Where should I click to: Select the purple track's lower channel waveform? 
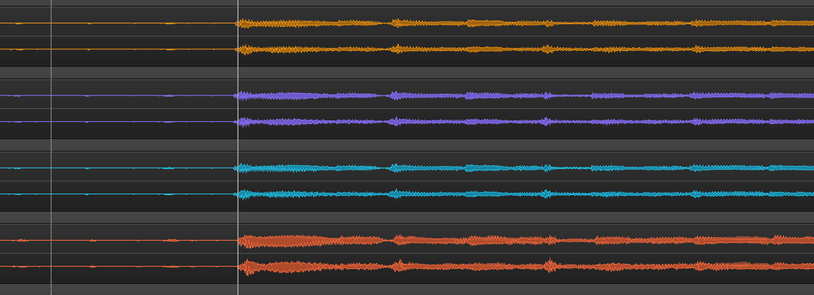525,122
